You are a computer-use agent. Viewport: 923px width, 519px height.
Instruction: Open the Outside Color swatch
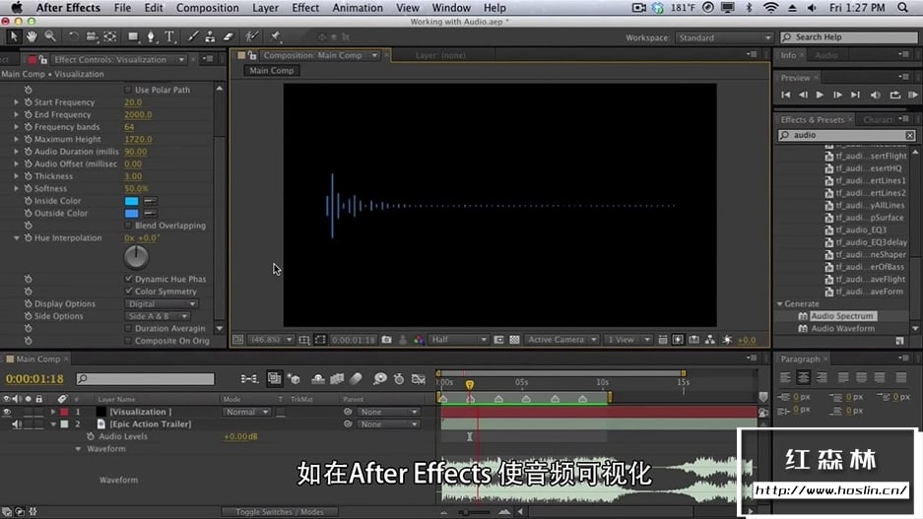(x=131, y=213)
